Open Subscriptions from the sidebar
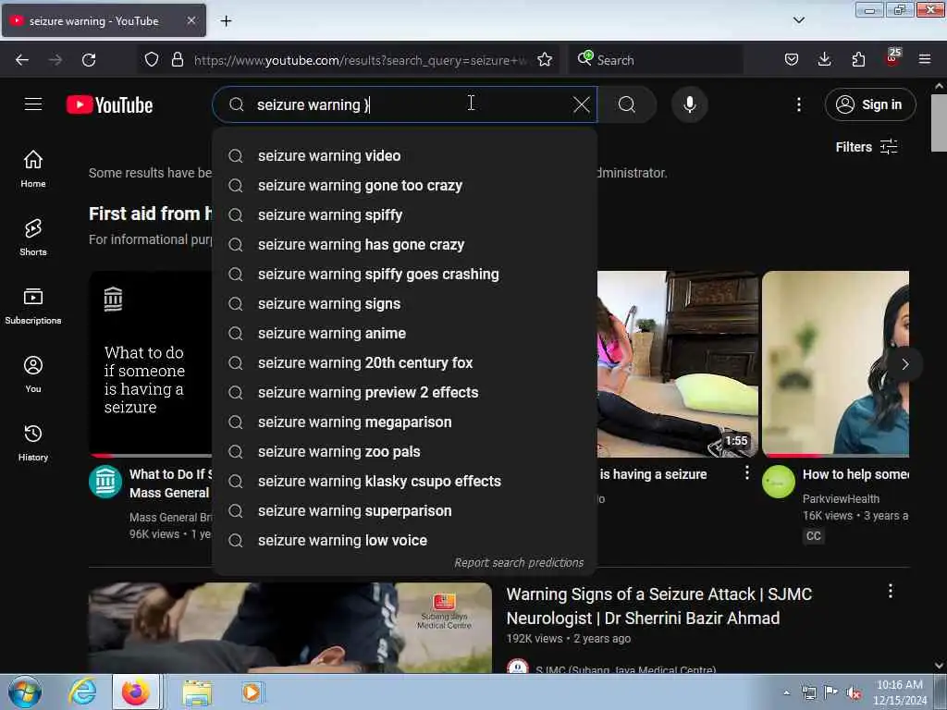The width and height of the screenshot is (947, 710). [33, 305]
